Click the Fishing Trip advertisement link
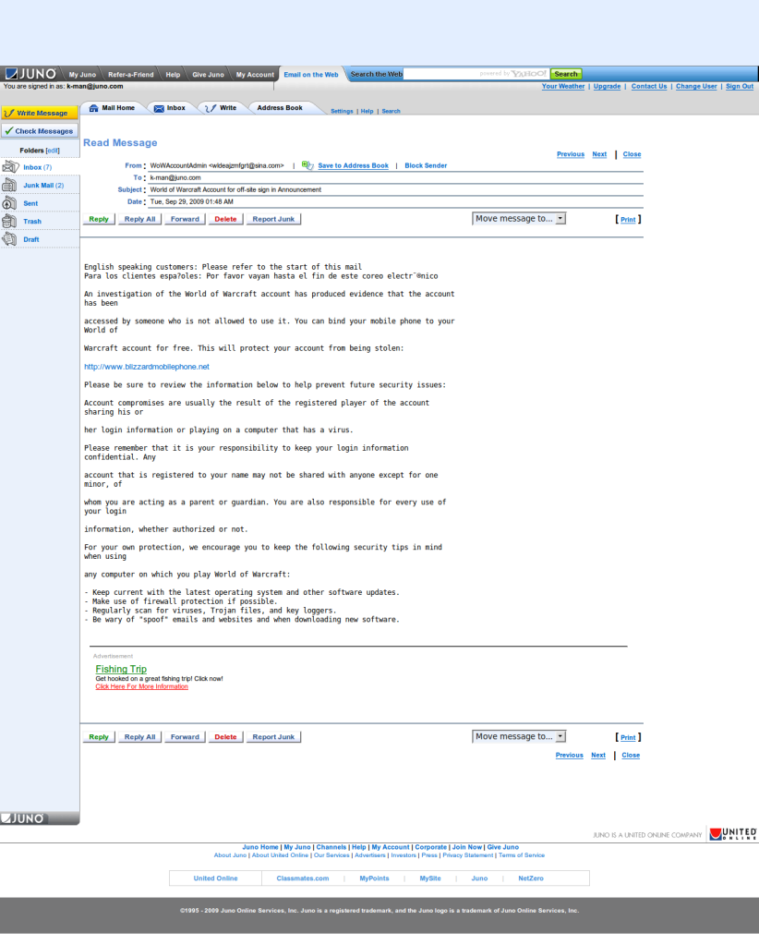Viewport: 759px width, 945px height. click(121, 669)
